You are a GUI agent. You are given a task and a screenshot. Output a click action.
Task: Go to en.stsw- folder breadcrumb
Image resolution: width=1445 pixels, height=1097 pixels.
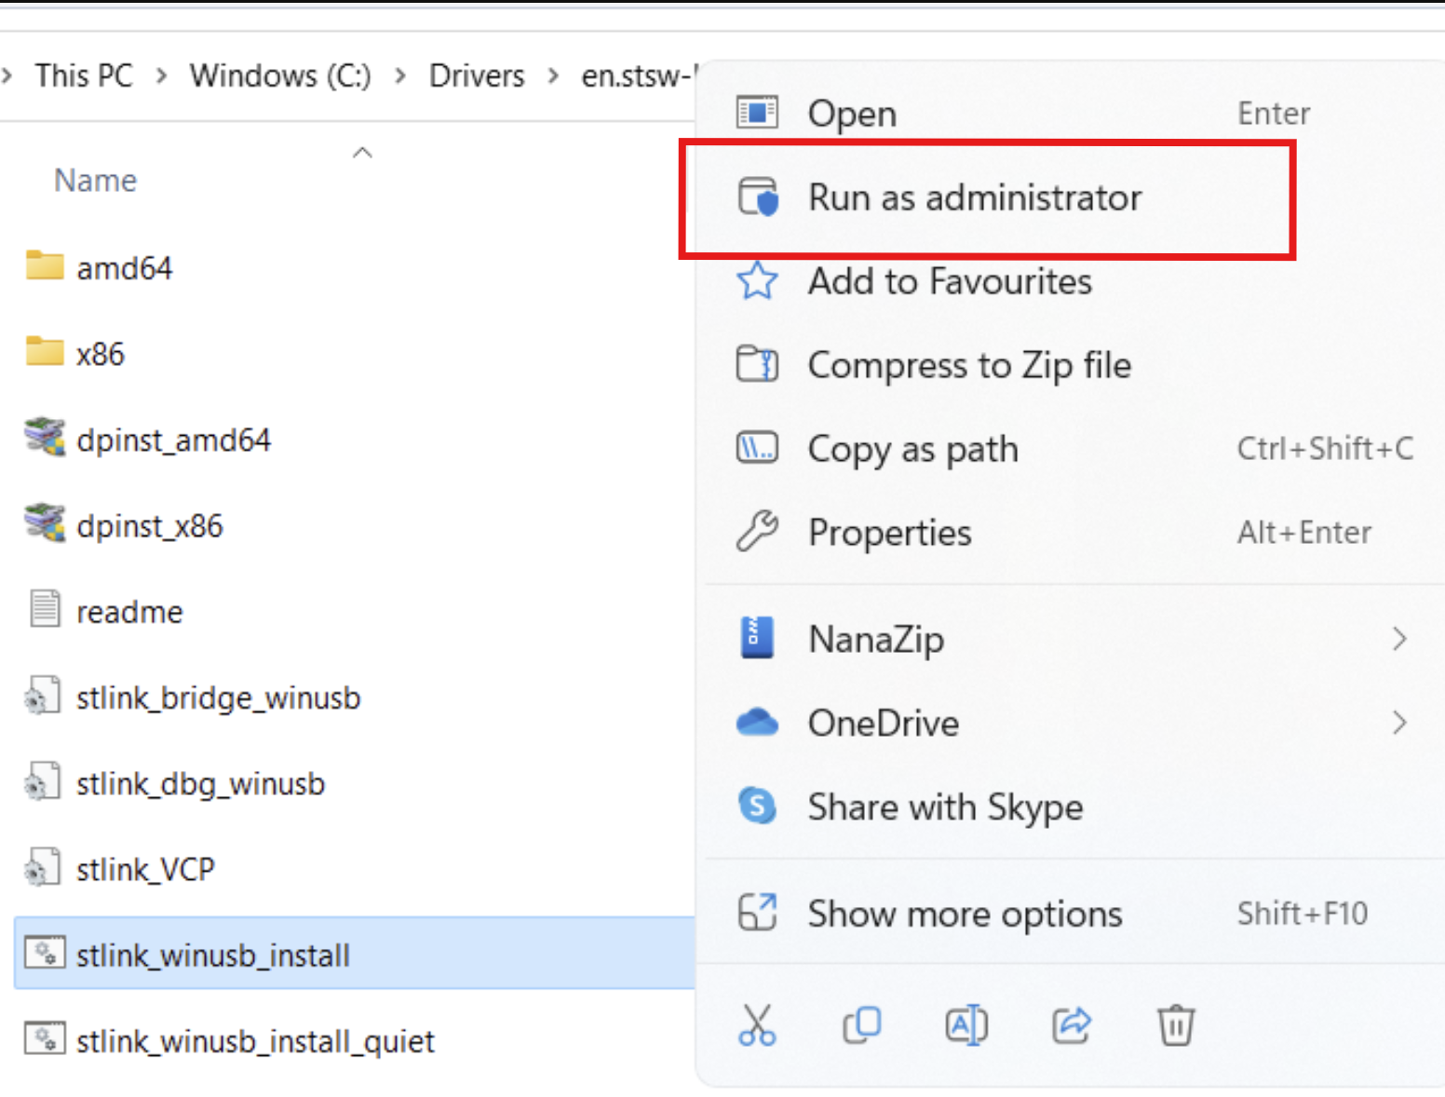[640, 75]
